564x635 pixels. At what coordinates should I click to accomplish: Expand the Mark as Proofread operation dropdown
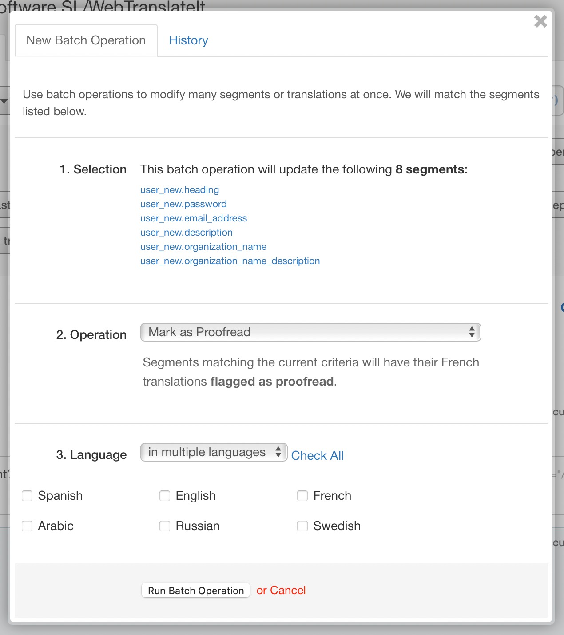coord(310,332)
